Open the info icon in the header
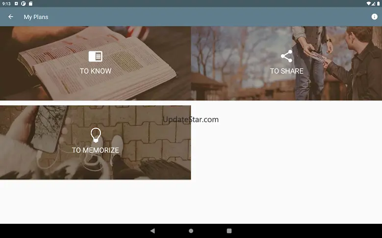 click(x=374, y=17)
